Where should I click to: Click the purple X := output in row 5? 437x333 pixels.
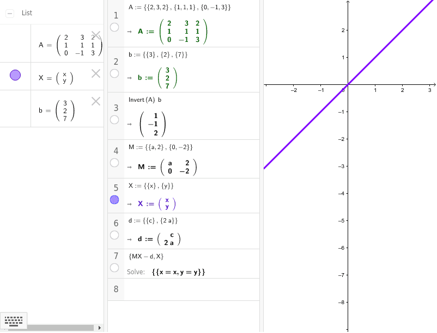156,203
